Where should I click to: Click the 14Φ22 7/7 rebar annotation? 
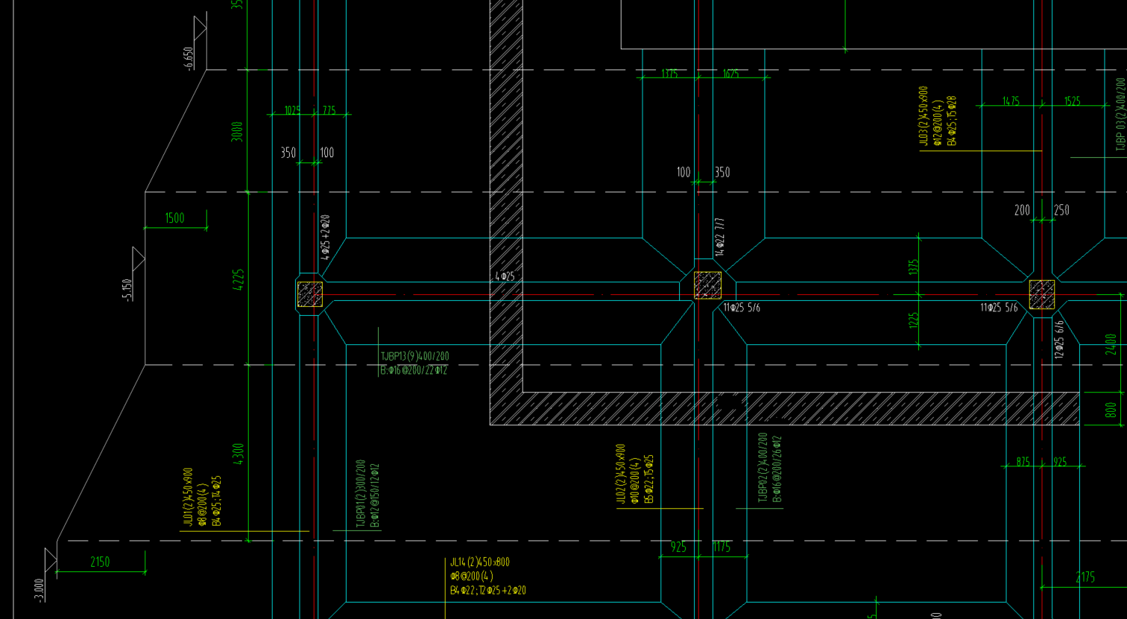[719, 237]
